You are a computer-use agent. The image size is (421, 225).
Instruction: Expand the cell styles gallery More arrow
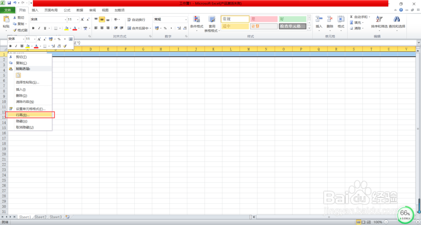pos(309,28)
